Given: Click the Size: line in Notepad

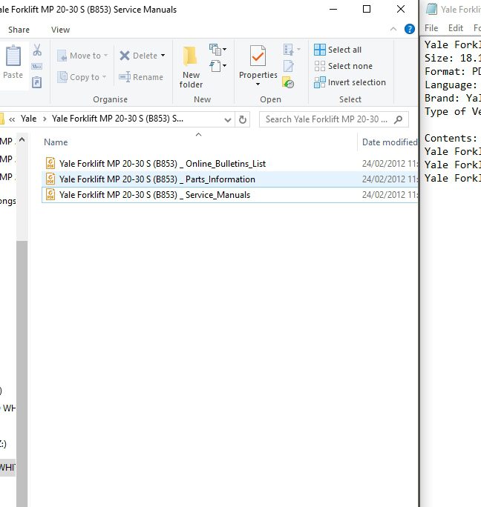Looking at the screenshot, I should (x=453, y=59).
